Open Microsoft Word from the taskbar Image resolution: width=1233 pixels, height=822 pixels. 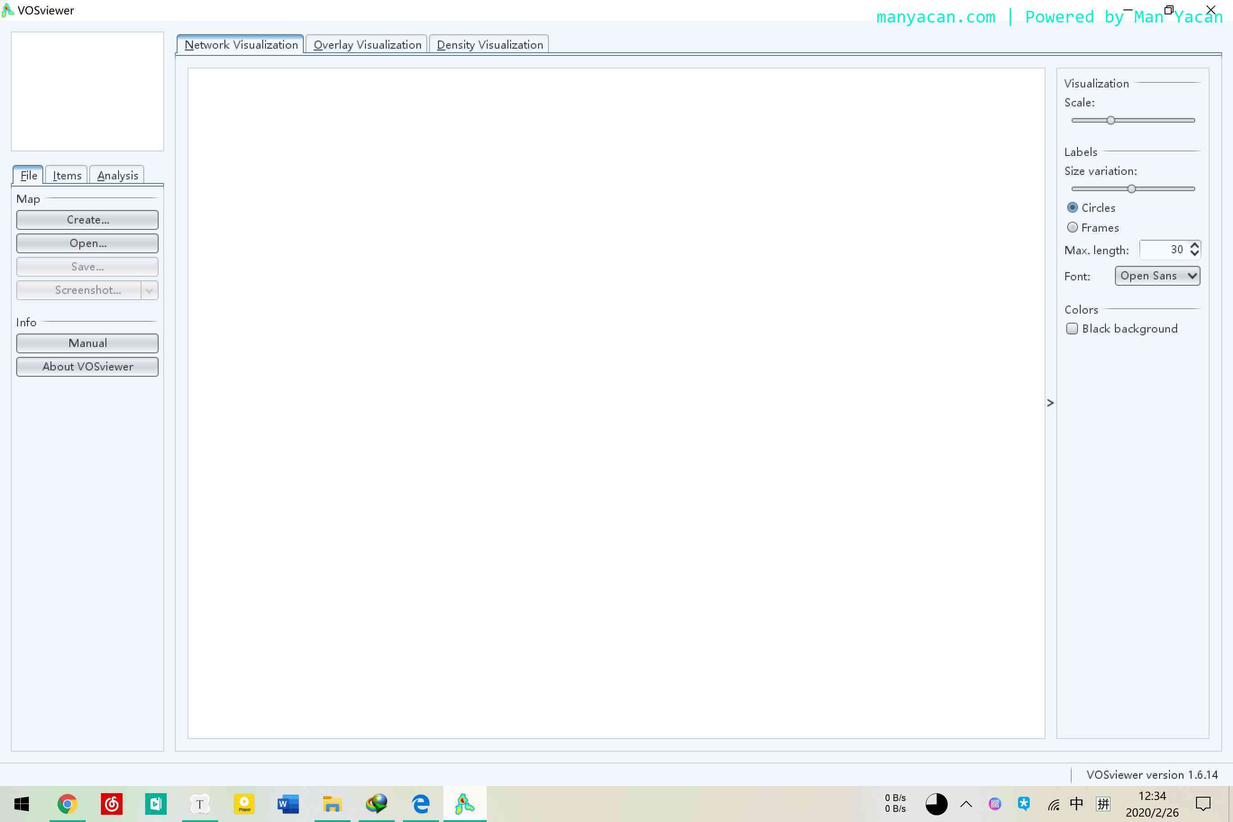[288, 804]
